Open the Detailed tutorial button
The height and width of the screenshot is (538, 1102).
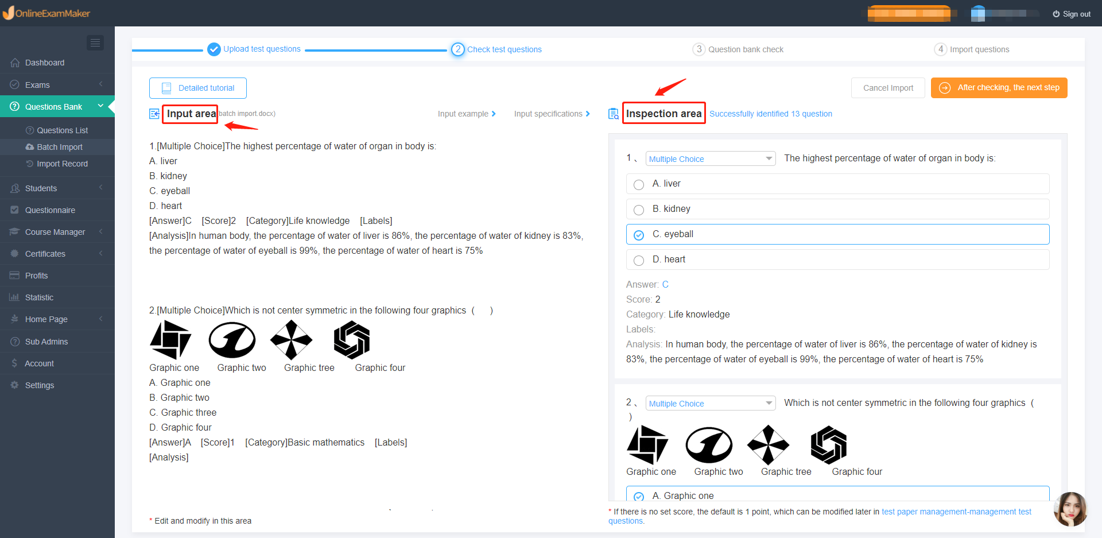point(198,88)
